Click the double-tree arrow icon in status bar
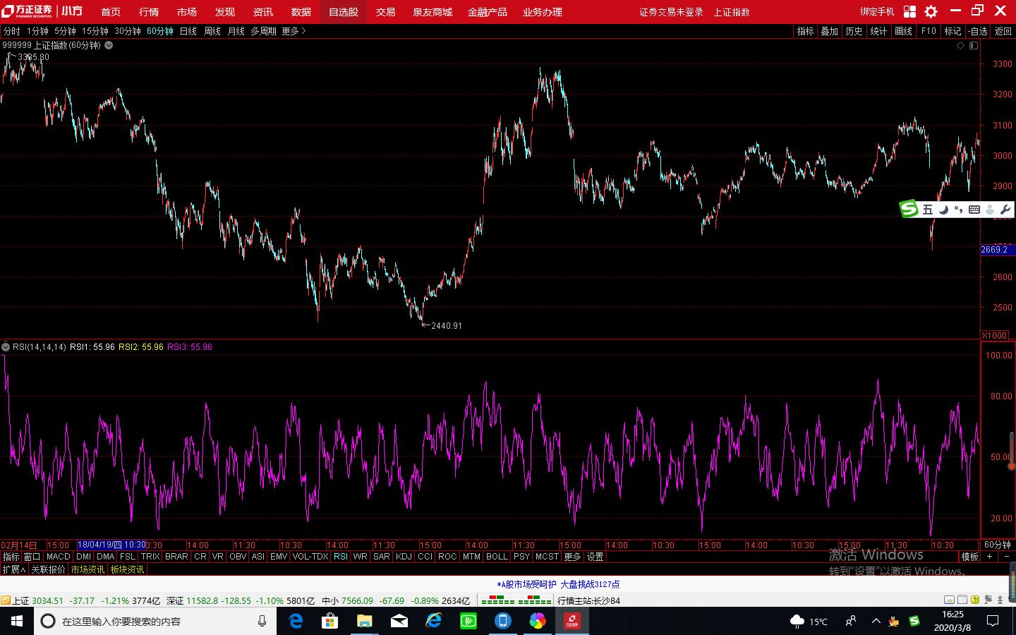The width and height of the screenshot is (1016, 635). pos(1000,600)
